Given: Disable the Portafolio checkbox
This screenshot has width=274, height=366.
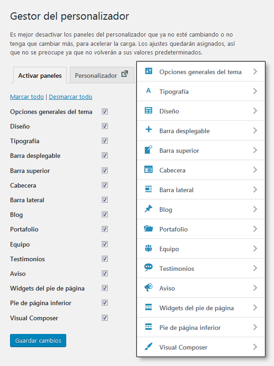Looking at the screenshot, I should [105, 229].
